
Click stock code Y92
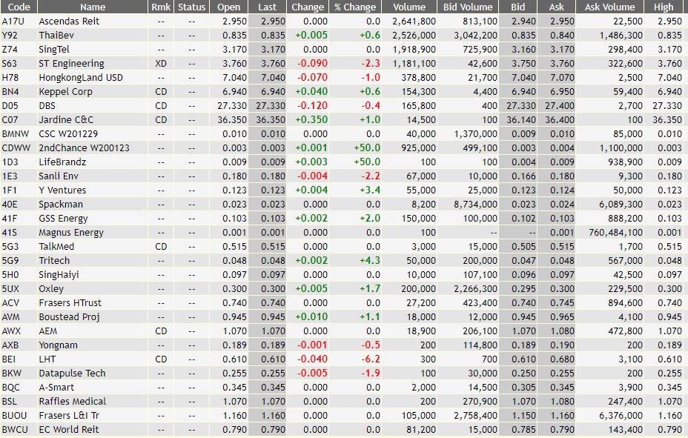(x=10, y=35)
